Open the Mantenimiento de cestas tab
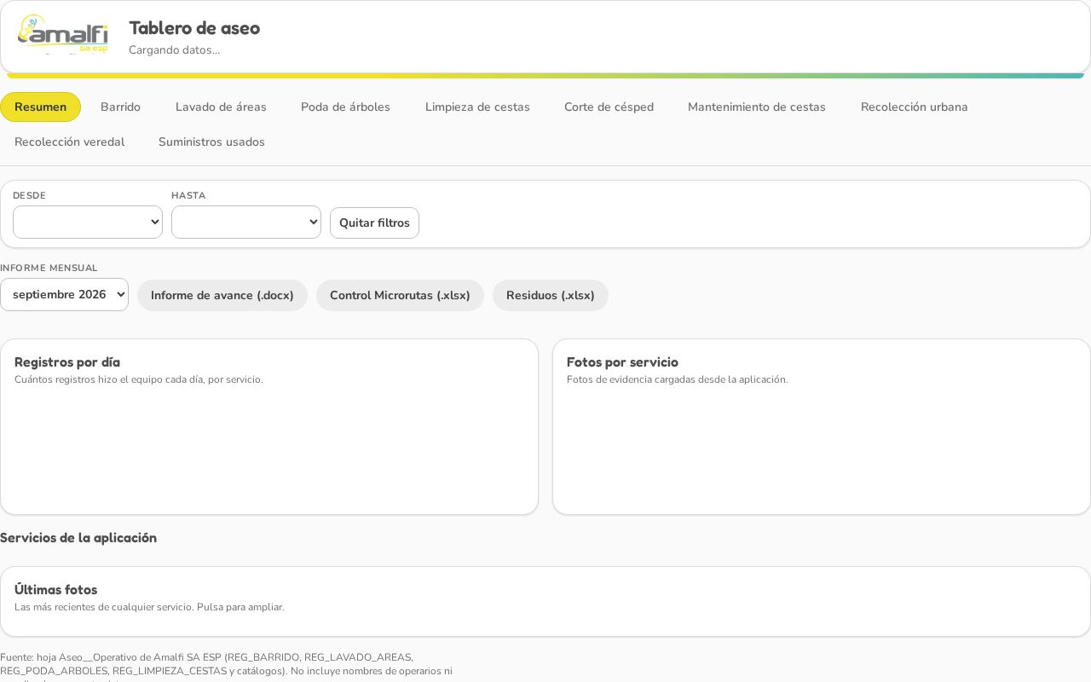Image resolution: width=1091 pixels, height=682 pixels. [x=757, y=107]
